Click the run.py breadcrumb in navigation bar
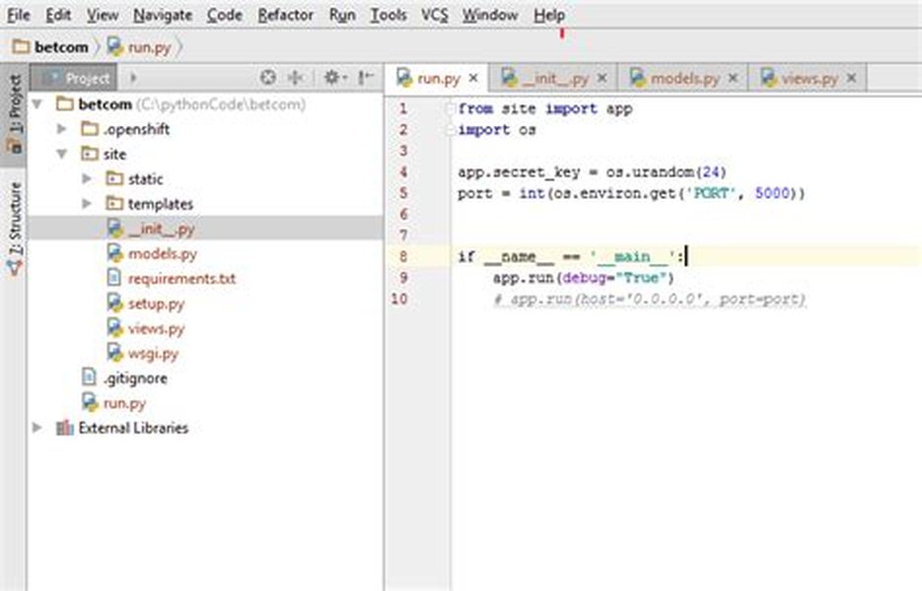This screenshot has width=922, height=591. point(139,47)
